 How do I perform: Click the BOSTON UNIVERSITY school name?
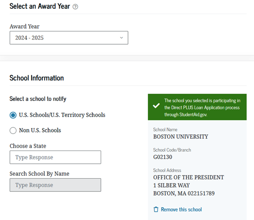pyautogui.click(x=181, y=136)
